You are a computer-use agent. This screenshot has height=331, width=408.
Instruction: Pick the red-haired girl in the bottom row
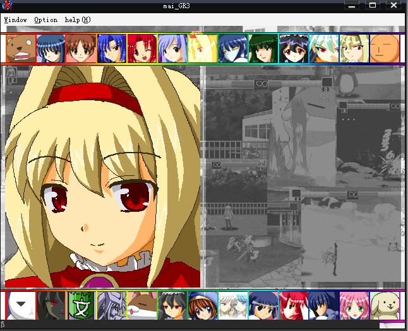click(x=294, y=306)
